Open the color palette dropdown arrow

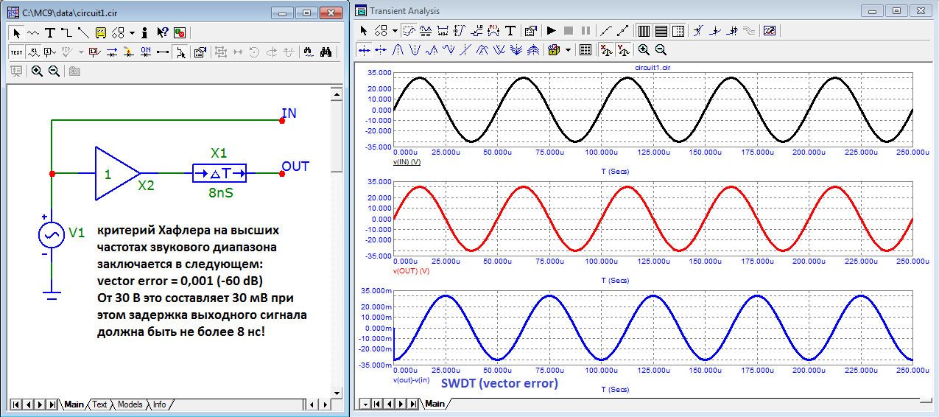[x=568, y=50]
